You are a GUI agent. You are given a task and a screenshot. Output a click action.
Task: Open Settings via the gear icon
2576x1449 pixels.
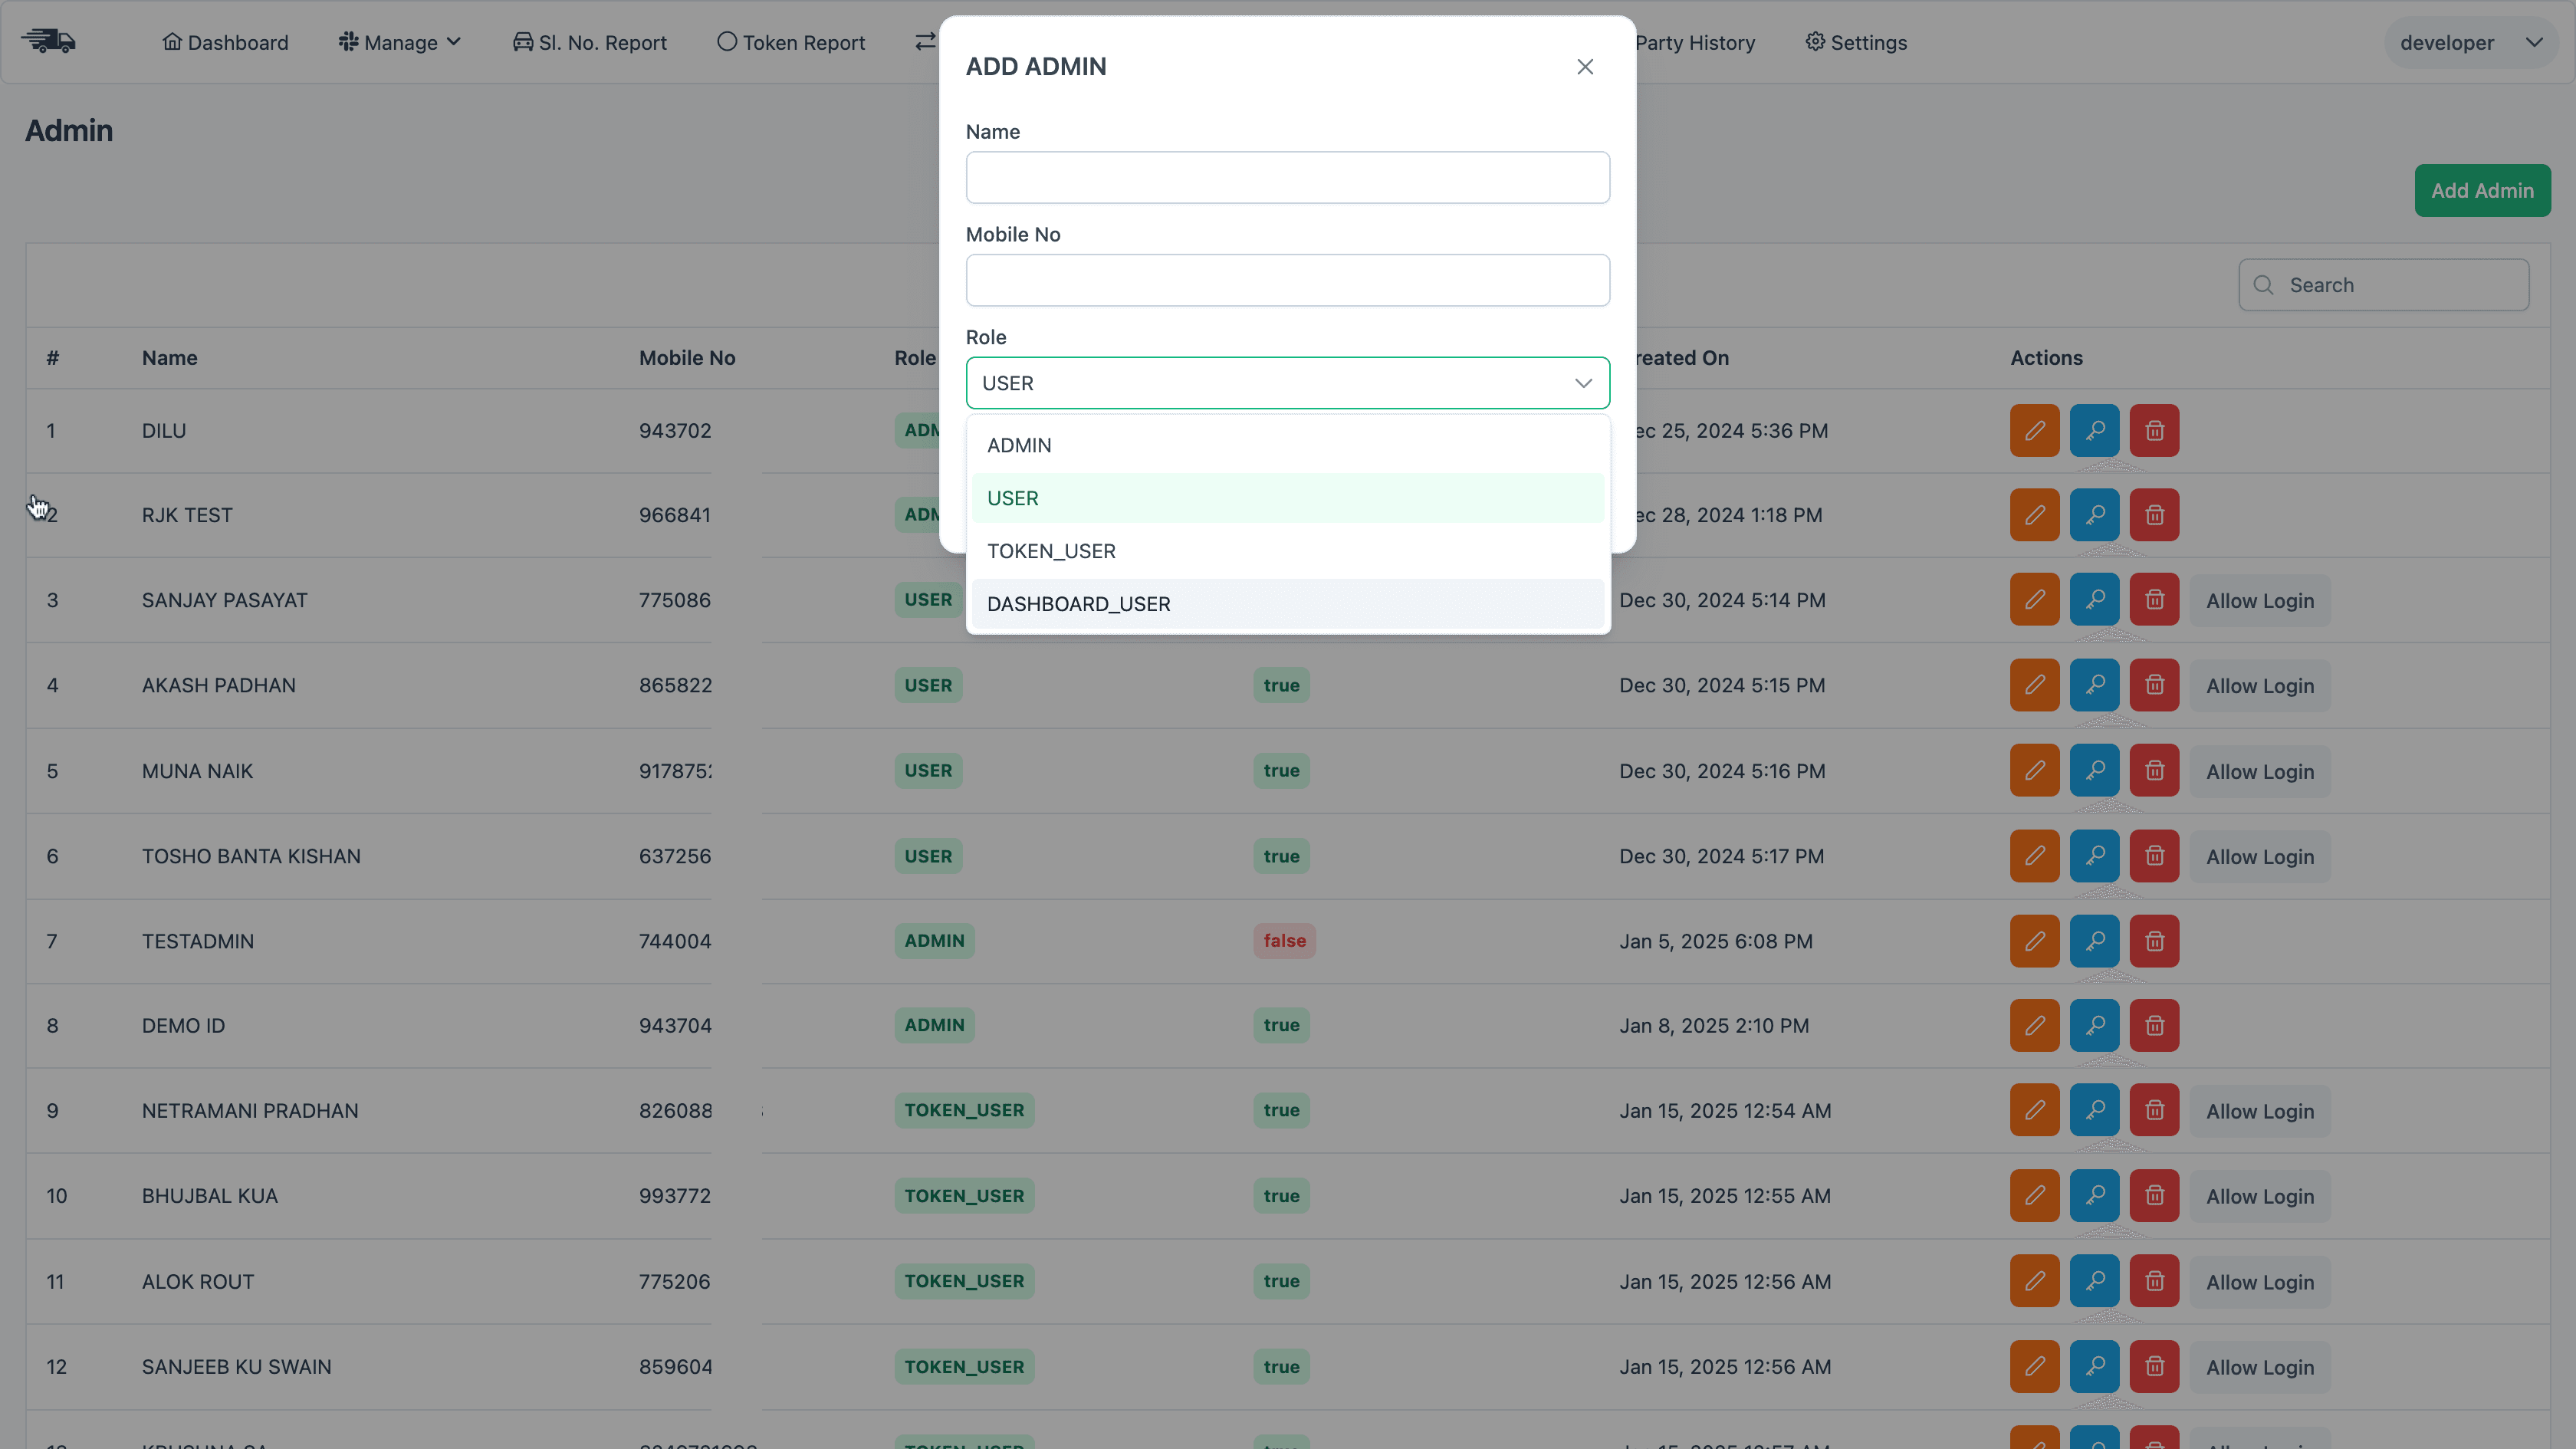point(1856,42)
